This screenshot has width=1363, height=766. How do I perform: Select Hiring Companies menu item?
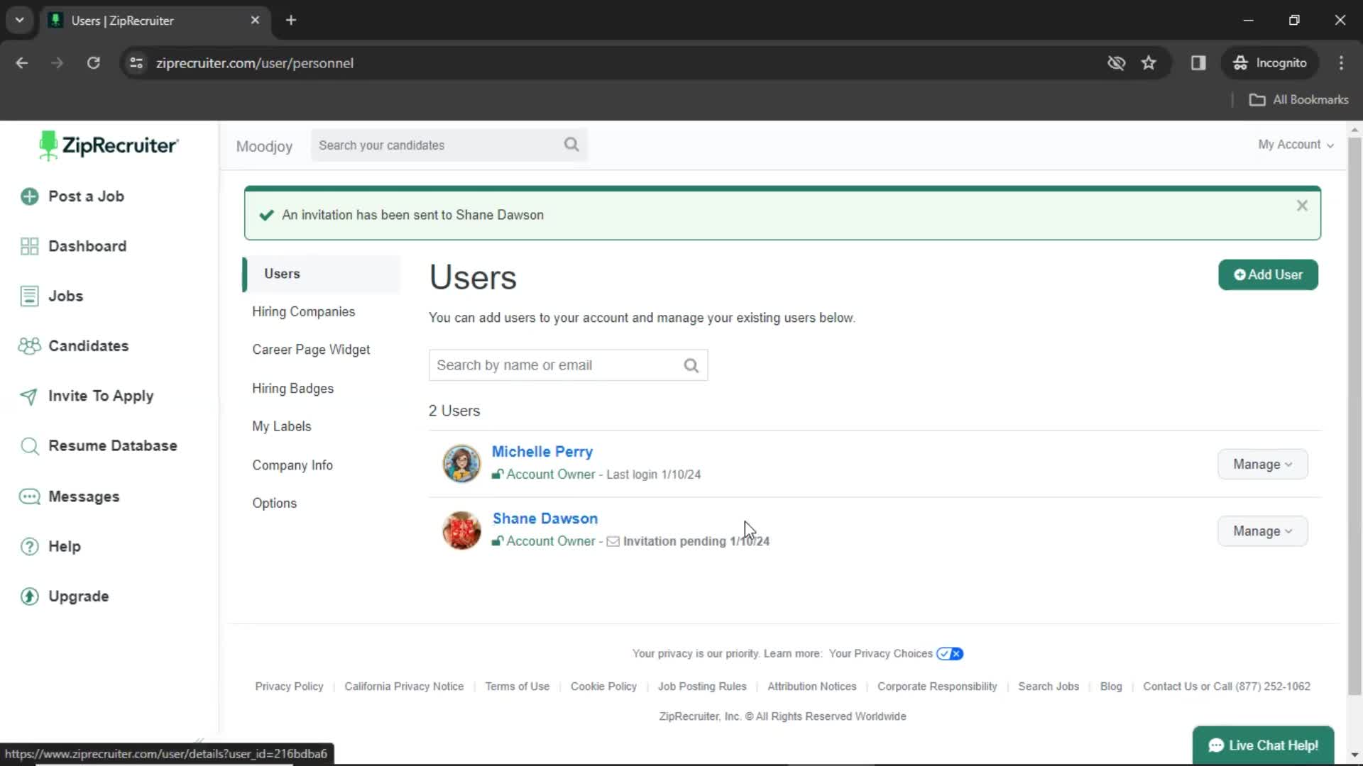point(303,311)
